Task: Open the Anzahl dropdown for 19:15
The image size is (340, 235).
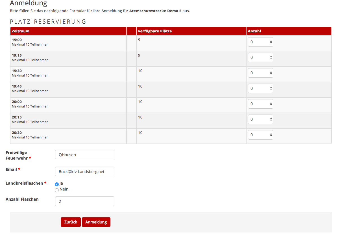Action: [260, 57]
